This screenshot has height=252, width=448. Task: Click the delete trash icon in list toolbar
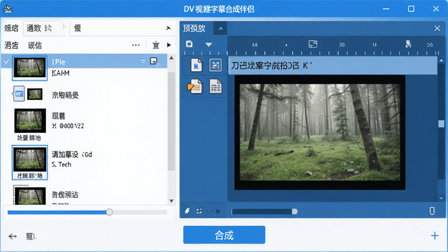coord(156,45)
